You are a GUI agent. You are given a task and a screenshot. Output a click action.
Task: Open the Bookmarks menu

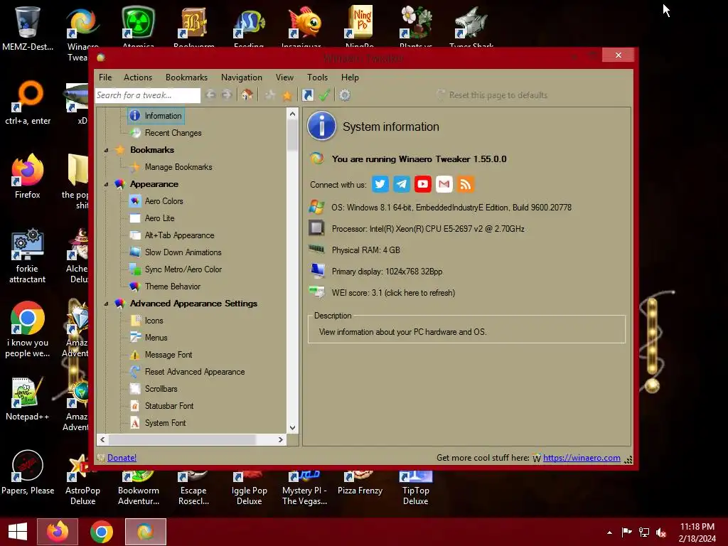click(x=187, y=77)
